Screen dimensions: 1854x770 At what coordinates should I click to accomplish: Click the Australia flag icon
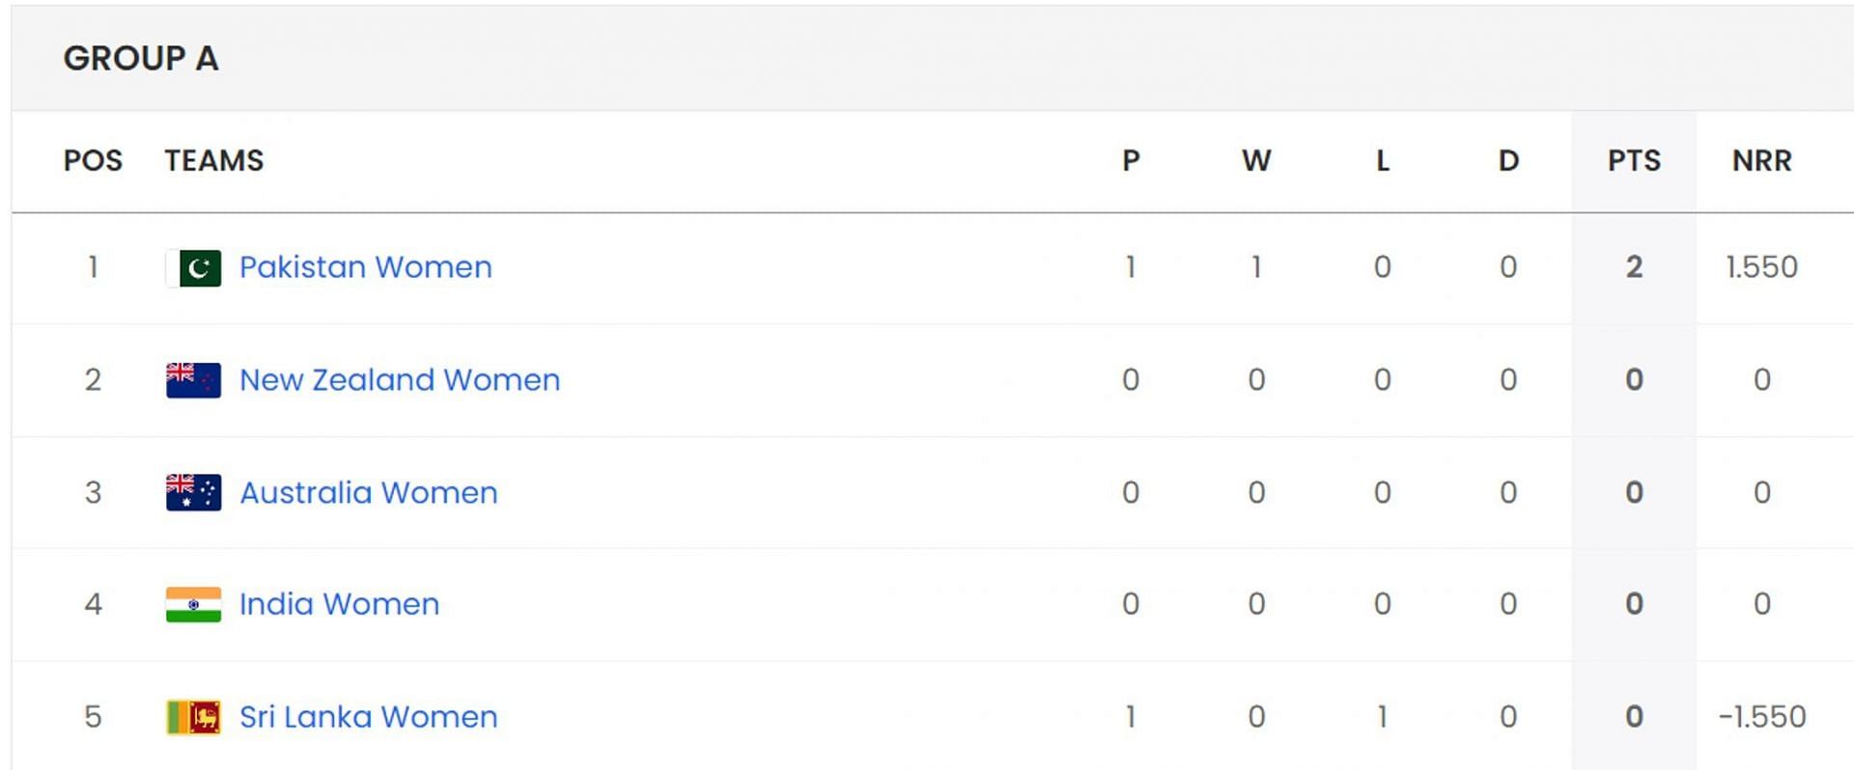[x=193, y=492]
